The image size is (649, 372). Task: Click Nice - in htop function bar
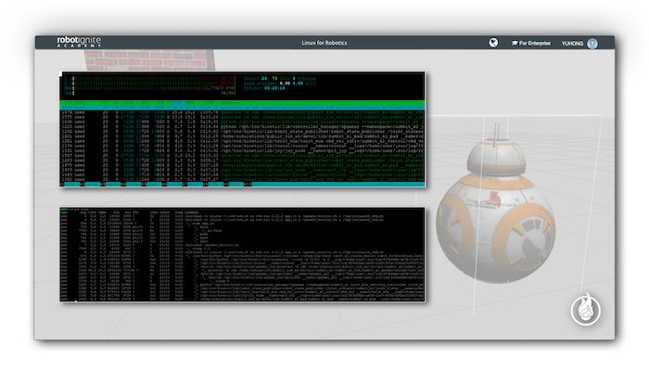coord(196,185)
